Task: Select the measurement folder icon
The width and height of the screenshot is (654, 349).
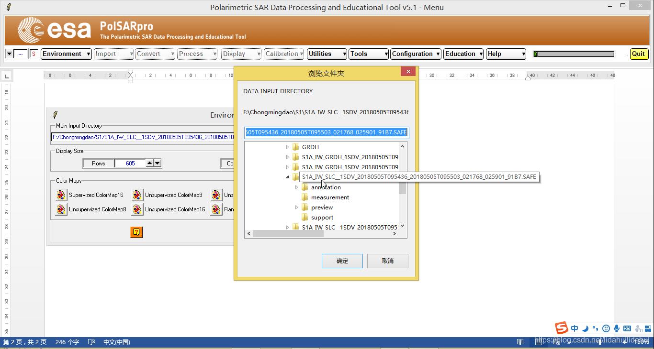Action: click(305, 197)
